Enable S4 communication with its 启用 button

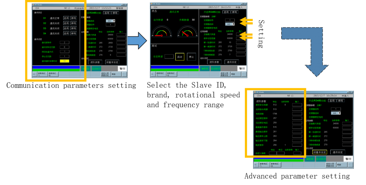pos(66,33)
